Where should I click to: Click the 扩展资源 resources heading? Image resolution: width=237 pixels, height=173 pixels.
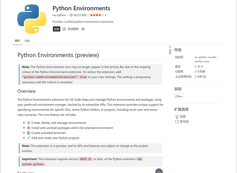click(181, 109)
